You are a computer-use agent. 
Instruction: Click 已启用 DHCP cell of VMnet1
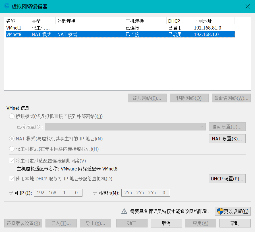[x=175, y=28]
